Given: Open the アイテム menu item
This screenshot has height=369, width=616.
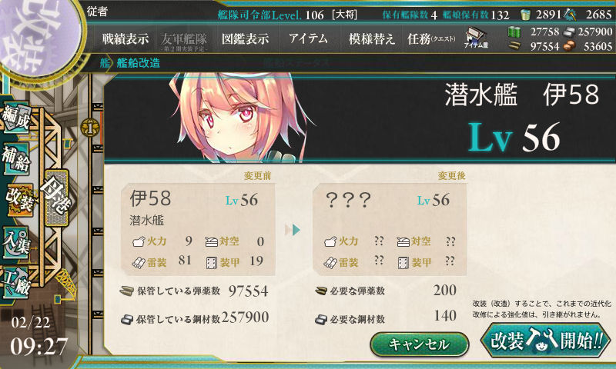Looking at the screenshot, I should 308,38.
